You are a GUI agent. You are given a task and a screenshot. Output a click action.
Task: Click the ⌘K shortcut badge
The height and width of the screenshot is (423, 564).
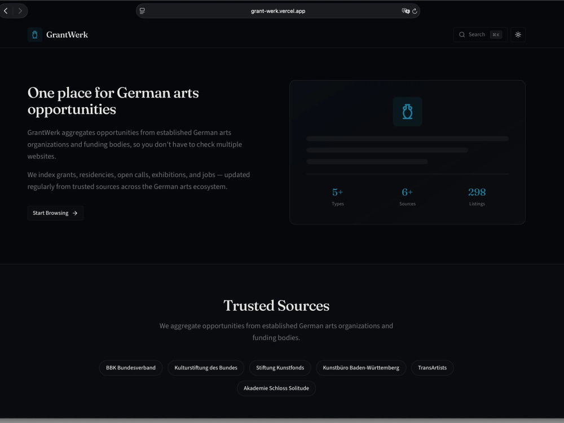tap(496, 34)
